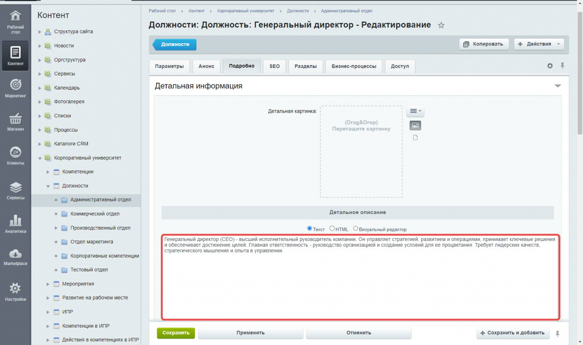The height and width of the screenshot is (345, 583).
Task: Open the image upload options dropdown
Action: coord(415,111)
